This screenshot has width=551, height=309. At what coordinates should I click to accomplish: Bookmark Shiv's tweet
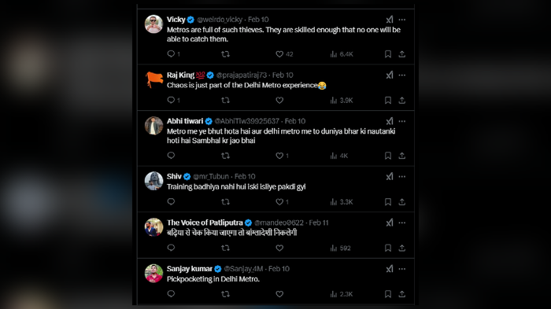tap(388, 202)
